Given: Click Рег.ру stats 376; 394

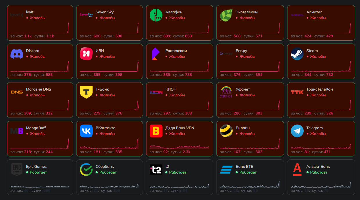Looking at the screenshot, I should click(x=241, y=75).
